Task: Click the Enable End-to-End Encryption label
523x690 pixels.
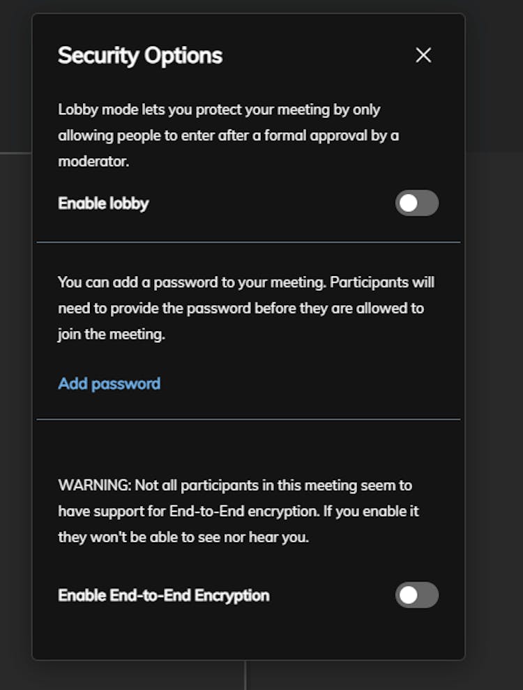Action: click(164, 595)
